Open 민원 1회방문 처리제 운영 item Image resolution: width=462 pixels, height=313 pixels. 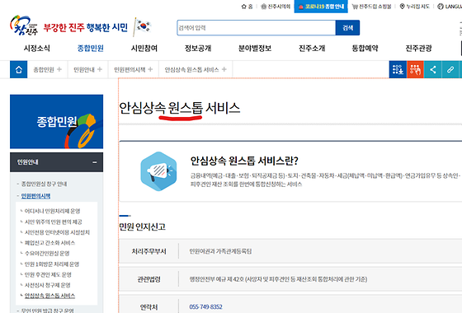coord(52,264)
